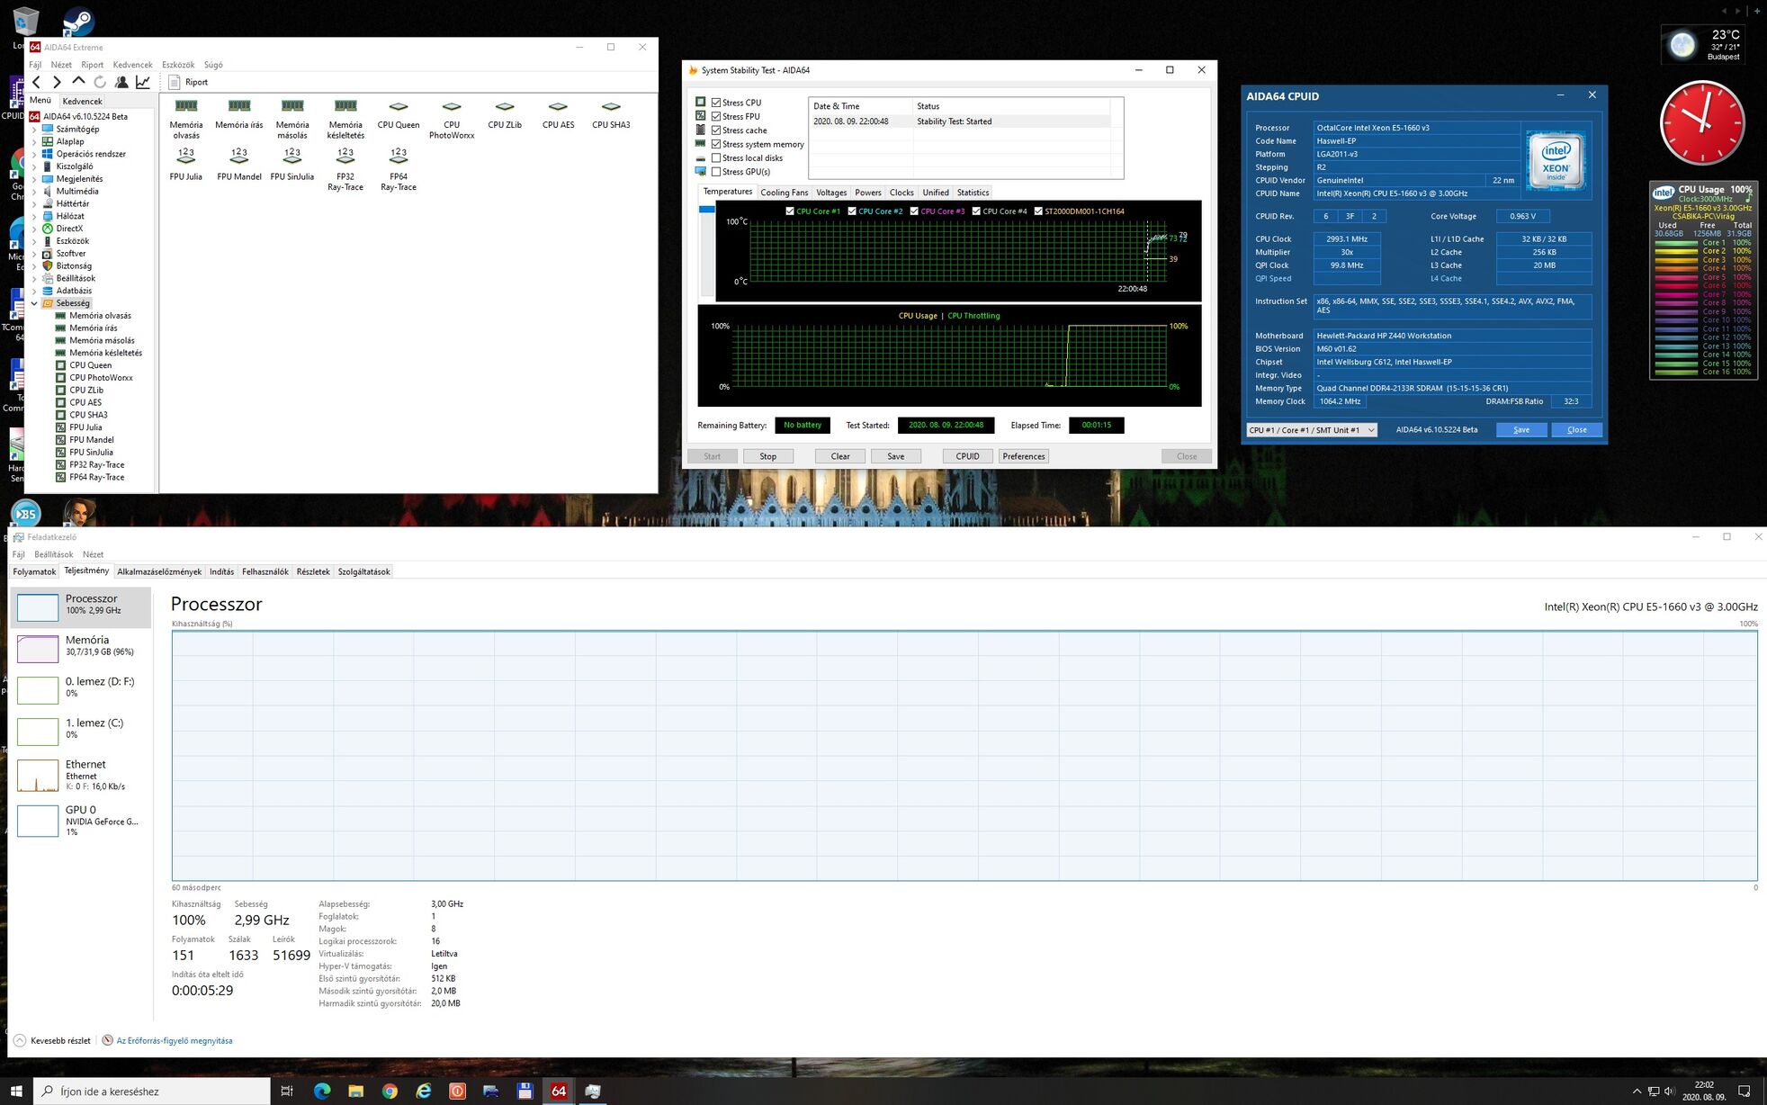The width and height of the screenshot is (1767, 1105).
Task: Expand the Számítógép tree node
Action: coord(34,130)
